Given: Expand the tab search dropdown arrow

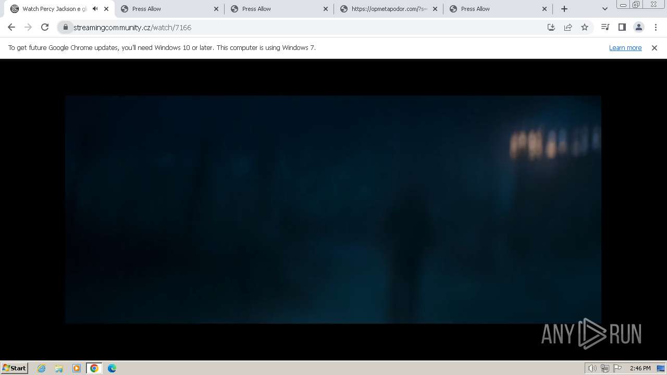Looking at the screenshot, I should 604,9.
